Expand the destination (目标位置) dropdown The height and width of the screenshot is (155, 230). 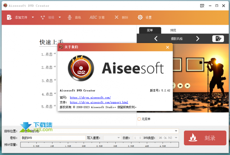(176, 131)
